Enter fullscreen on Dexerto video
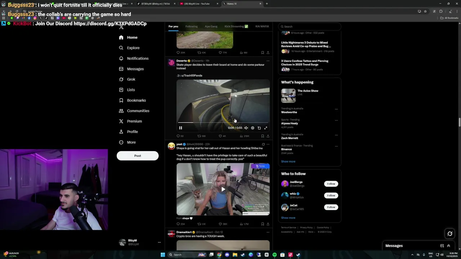 pyautogui.click(x=266, y=128)
